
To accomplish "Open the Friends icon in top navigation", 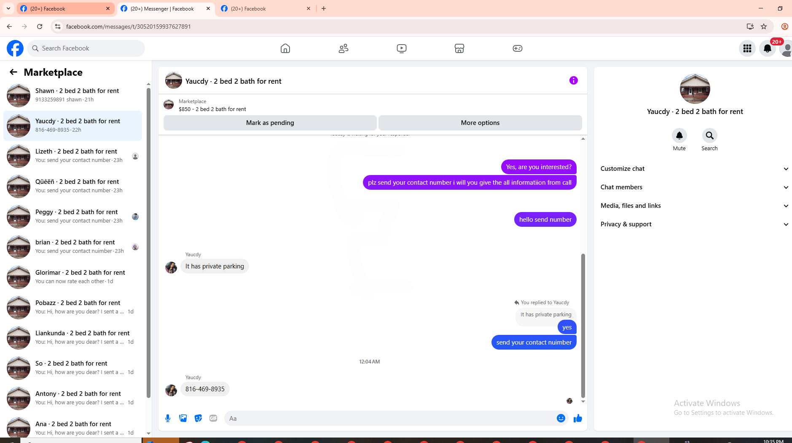I will click(x=344, y=48).
